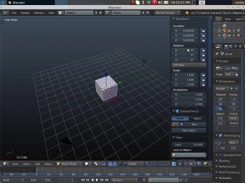
Task: Open the Render Layers properties tab
Action: [x=231, y=46]
